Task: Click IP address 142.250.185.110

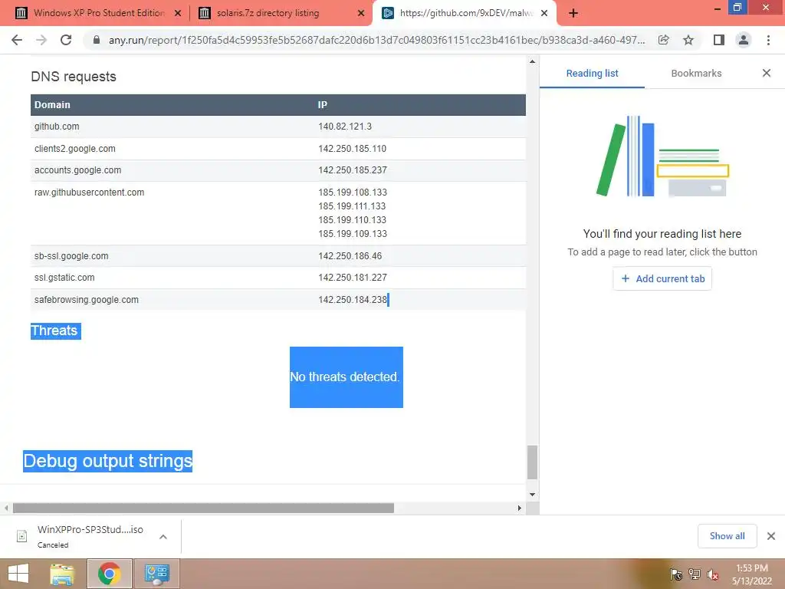Action: [x=352, y=148]
